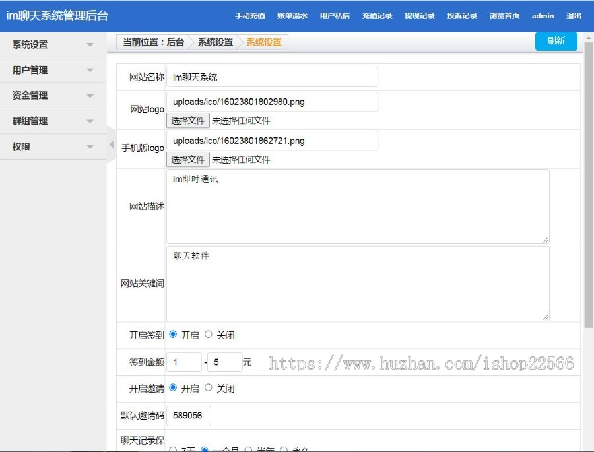Click the 默认邀请码 input field
Screen dimensions: 594x452
(189, 416)
